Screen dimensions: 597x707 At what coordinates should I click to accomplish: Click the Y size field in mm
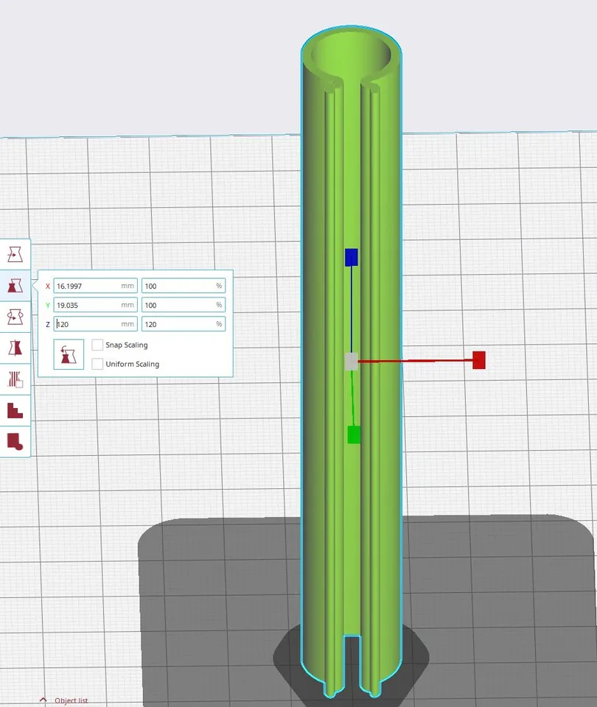(x=87, y=305)
